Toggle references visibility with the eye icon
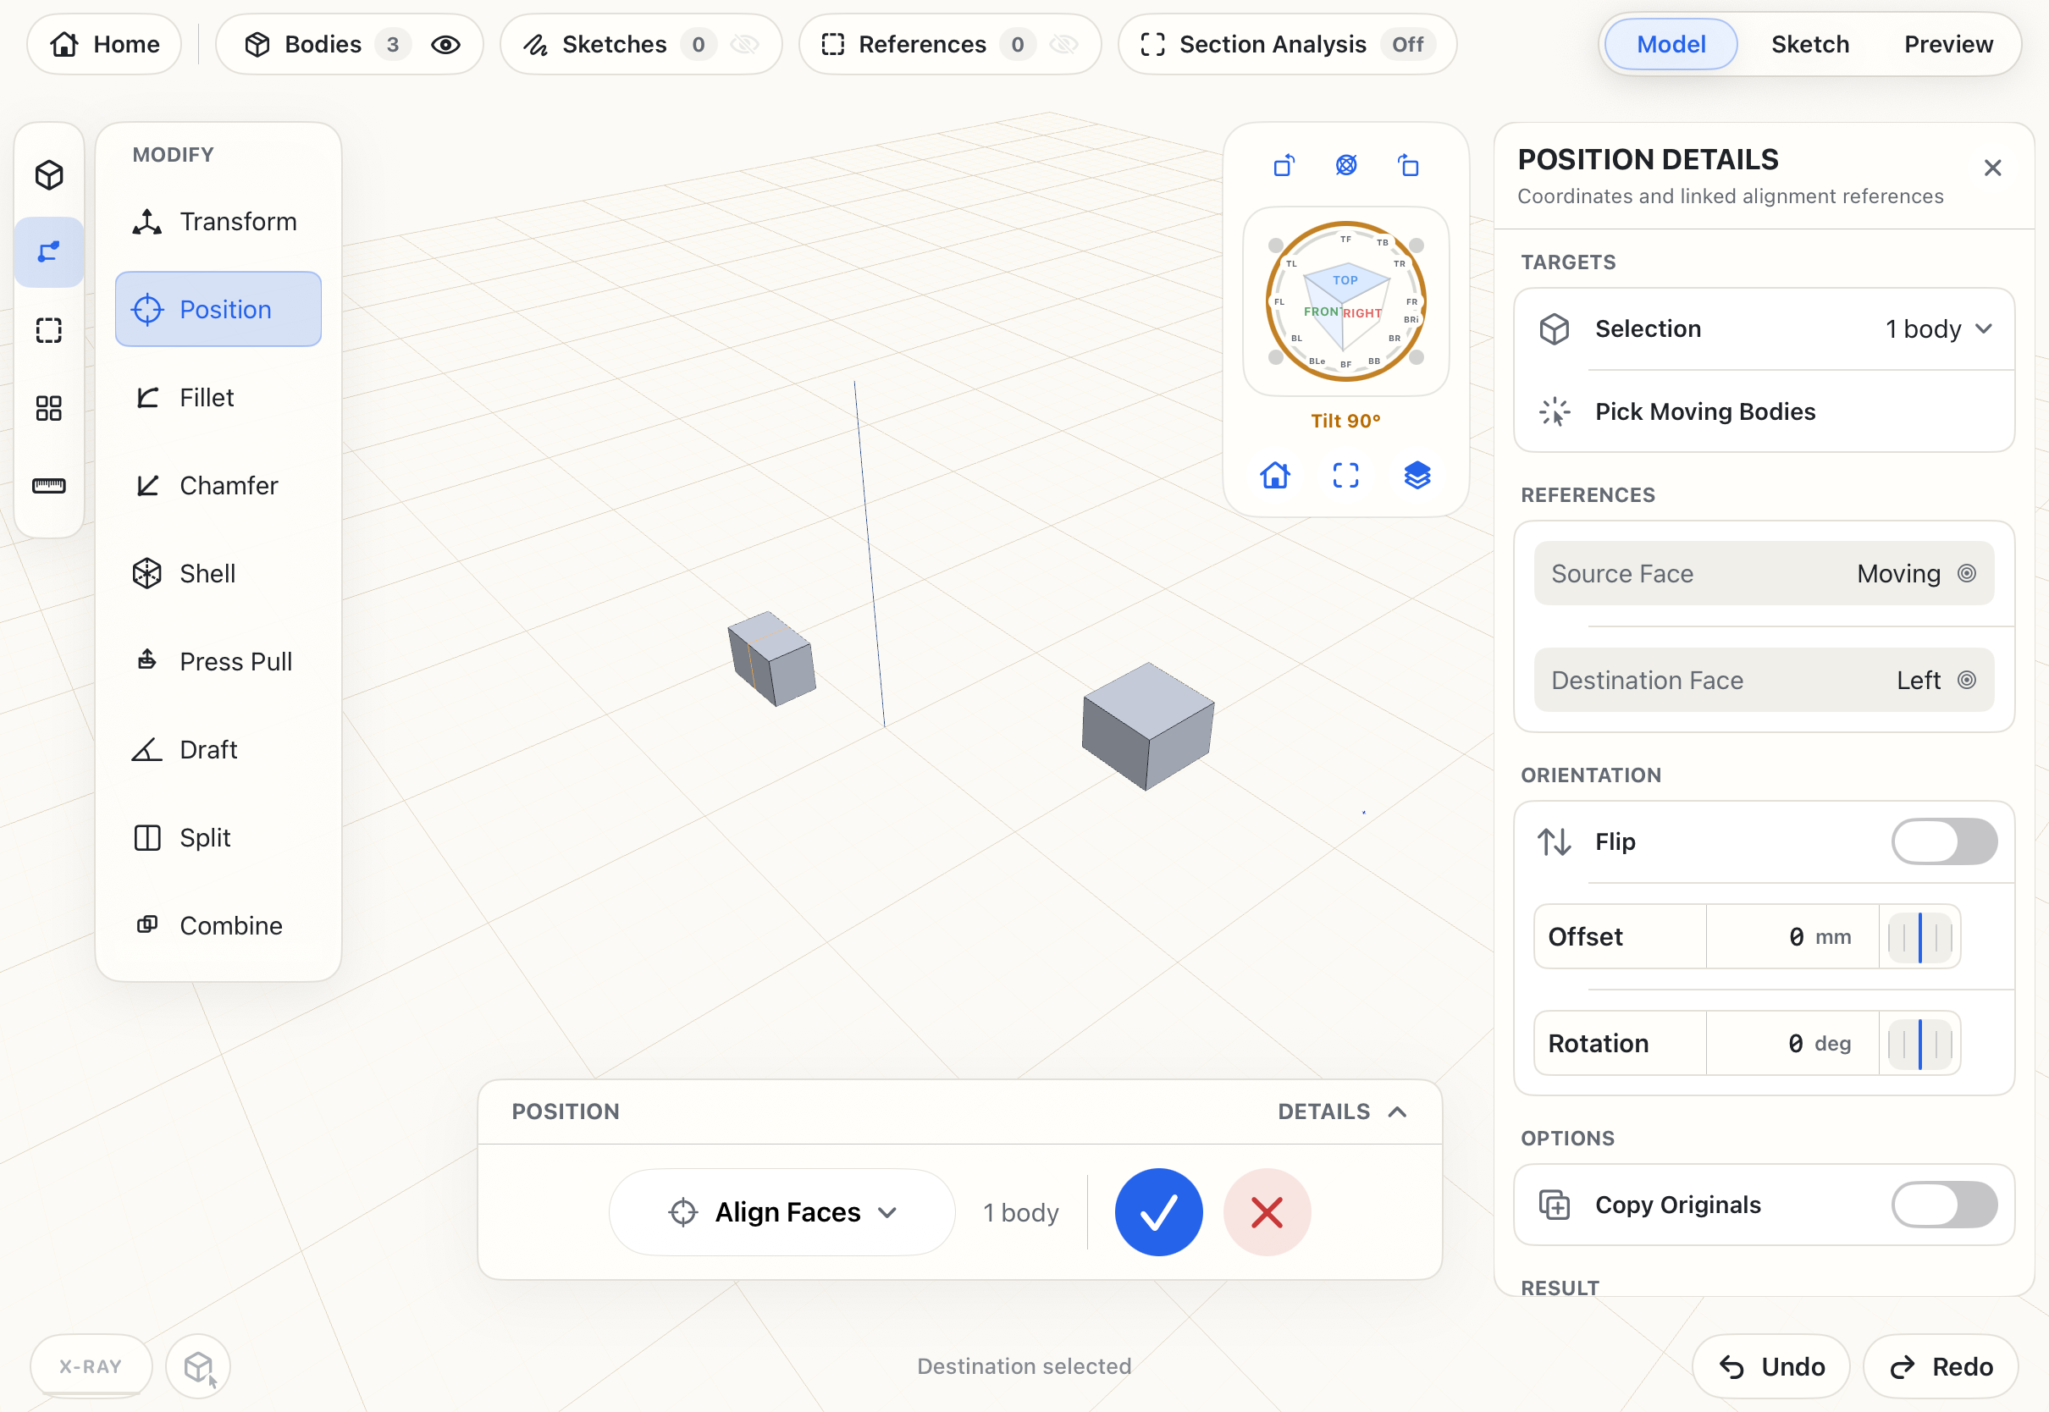This screenshot has height=1412, width=2049. pyautogui.click(x=1063, y=44)
